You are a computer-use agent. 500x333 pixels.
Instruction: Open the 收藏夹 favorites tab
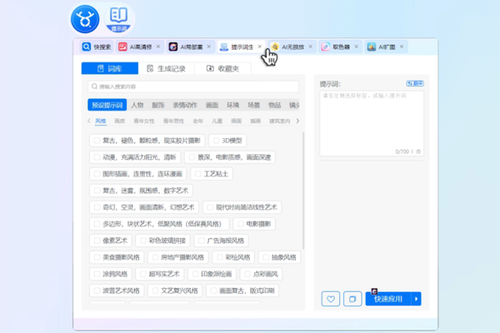point(221,68)
